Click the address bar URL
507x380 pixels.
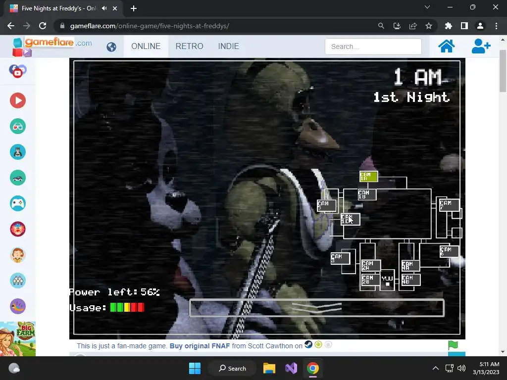click(x=150, y=26)
